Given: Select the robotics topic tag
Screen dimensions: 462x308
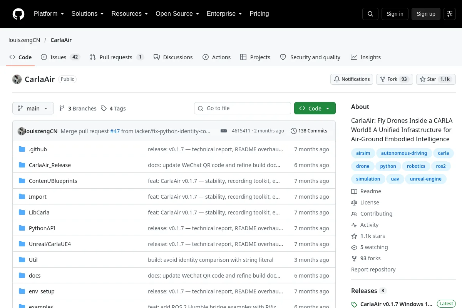Looking at the screenshot, I should [416, 166].
